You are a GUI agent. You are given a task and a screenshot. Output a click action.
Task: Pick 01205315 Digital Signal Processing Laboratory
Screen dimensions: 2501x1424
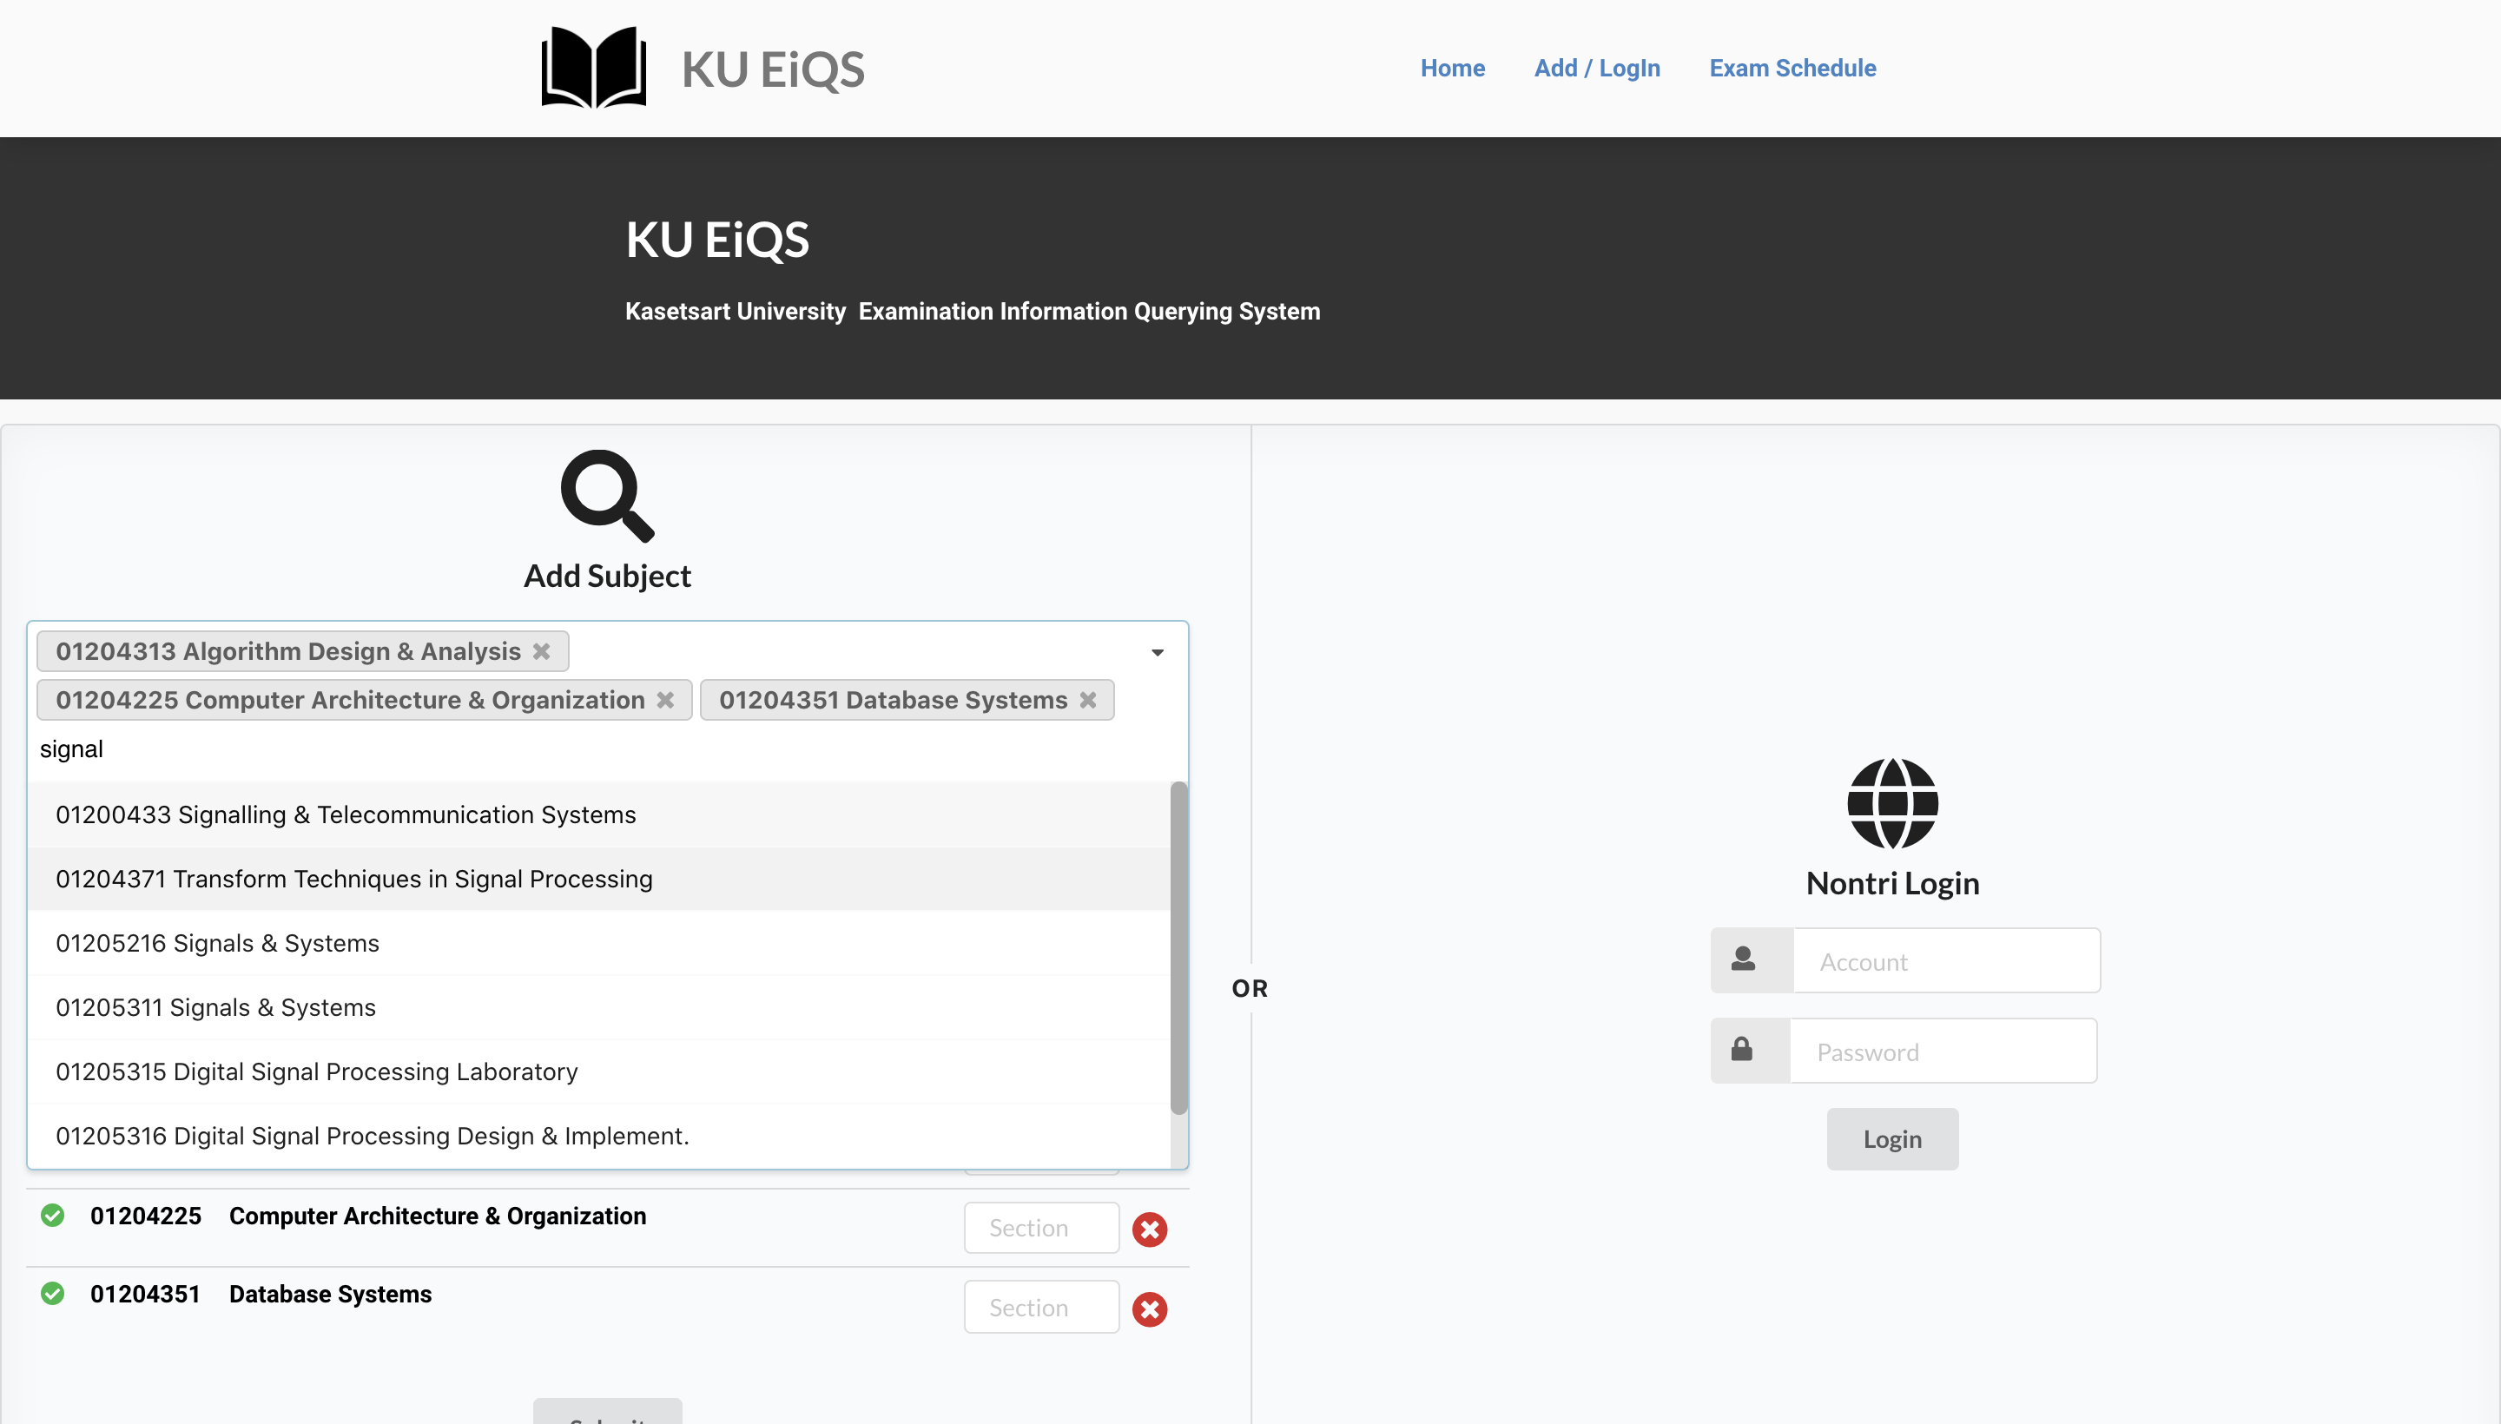pos(598,1072)
